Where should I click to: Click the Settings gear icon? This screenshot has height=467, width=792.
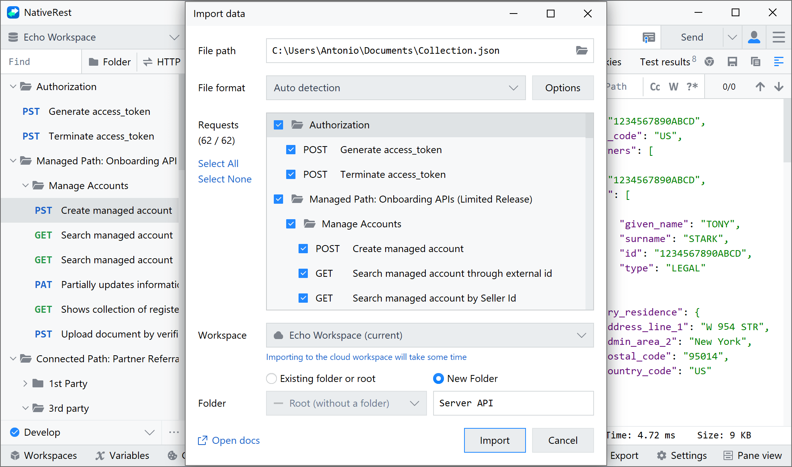click(x=661, y=455)
